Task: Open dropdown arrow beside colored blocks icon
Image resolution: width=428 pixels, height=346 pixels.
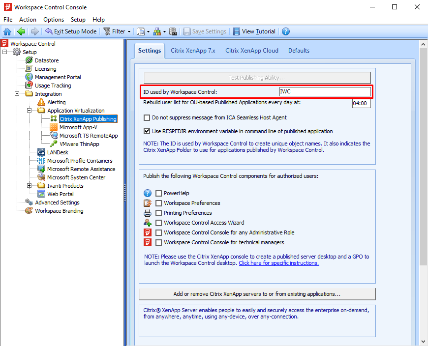Action: click(x=164, y=31)
